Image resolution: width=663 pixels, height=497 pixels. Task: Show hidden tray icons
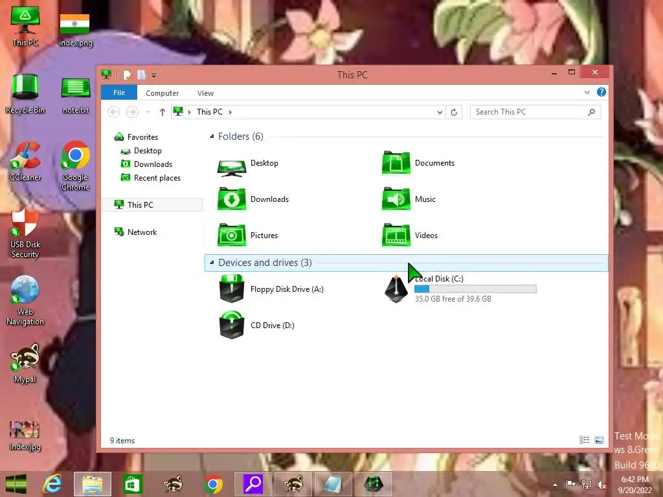pos(555,485)
